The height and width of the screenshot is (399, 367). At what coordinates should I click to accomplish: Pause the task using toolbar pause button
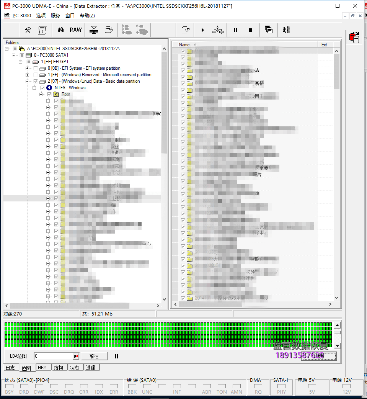click(235, 30)
